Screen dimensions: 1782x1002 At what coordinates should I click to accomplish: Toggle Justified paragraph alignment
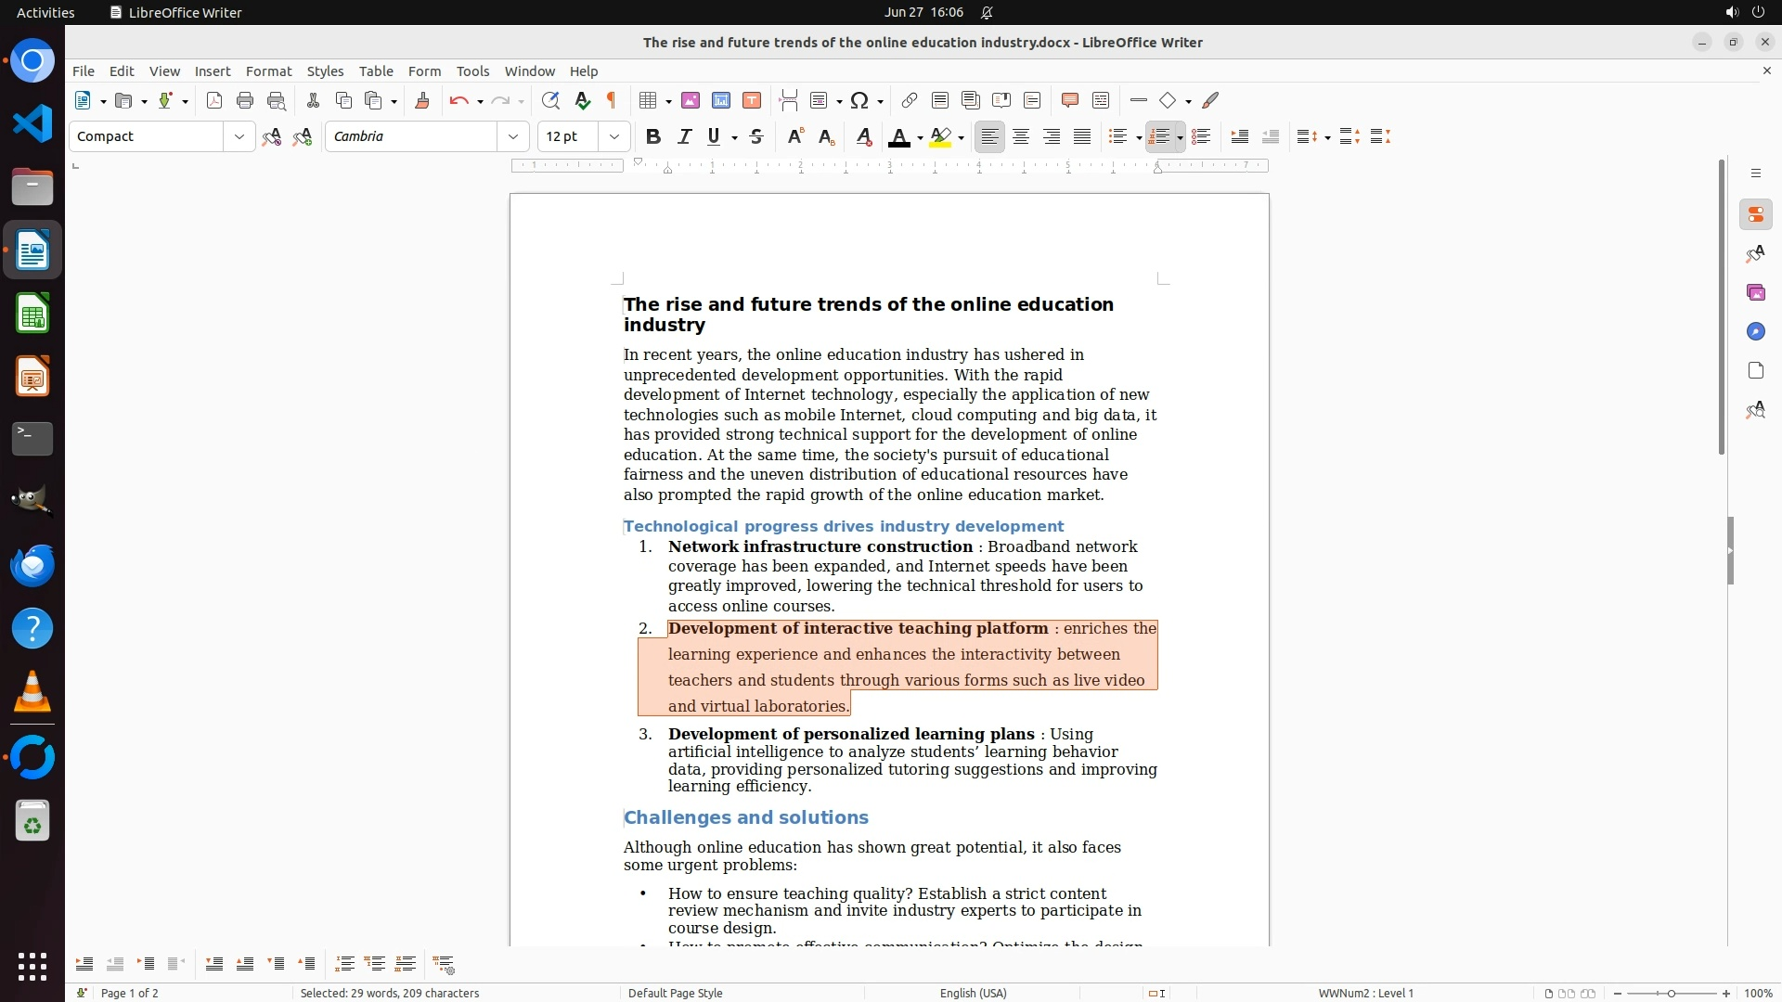pyautogui.click(x=1082, y=136)
